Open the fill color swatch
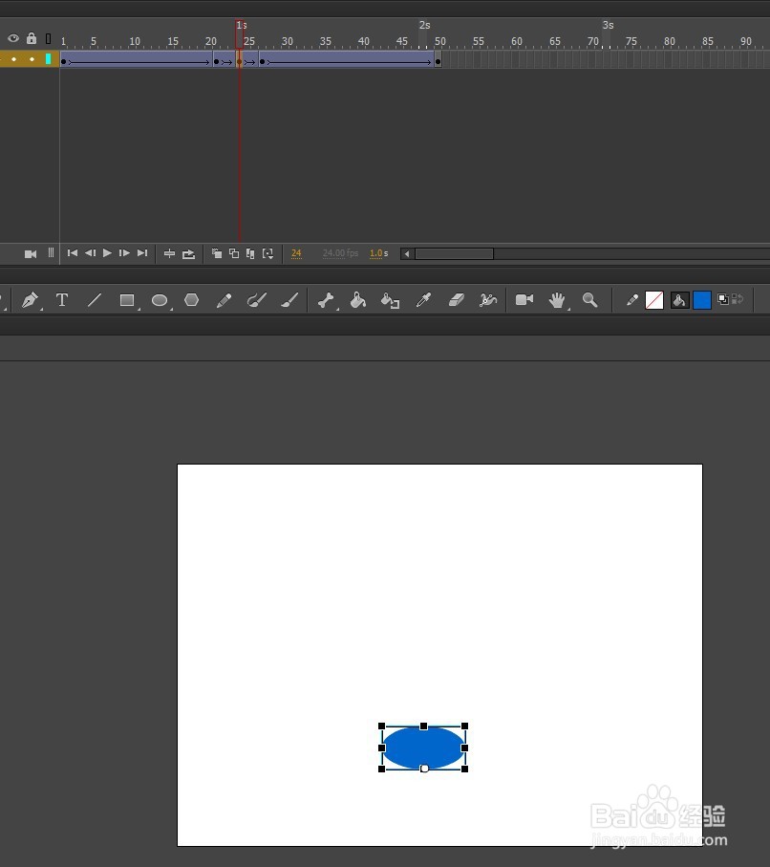 (702, 300)
